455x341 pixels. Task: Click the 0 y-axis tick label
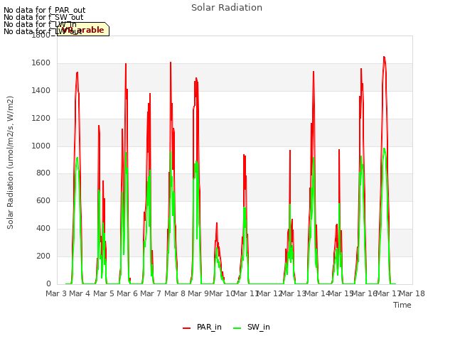[48, 283]
